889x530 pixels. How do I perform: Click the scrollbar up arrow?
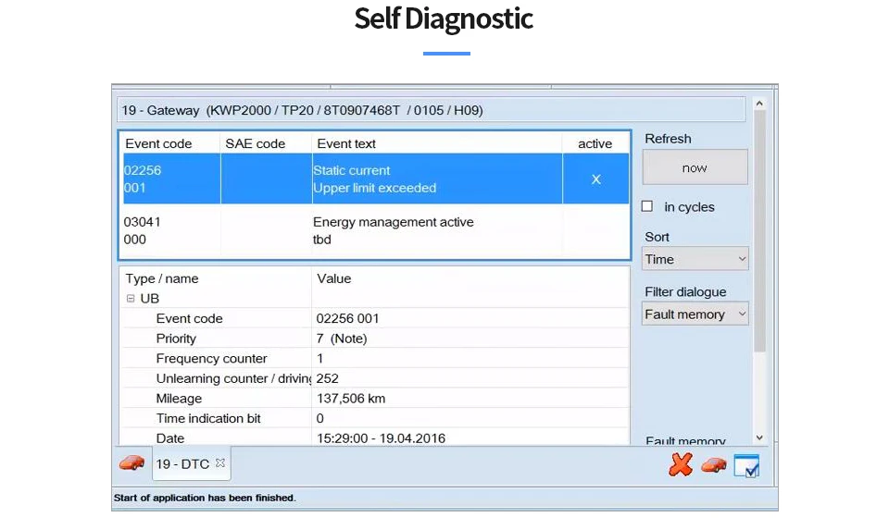759,104
